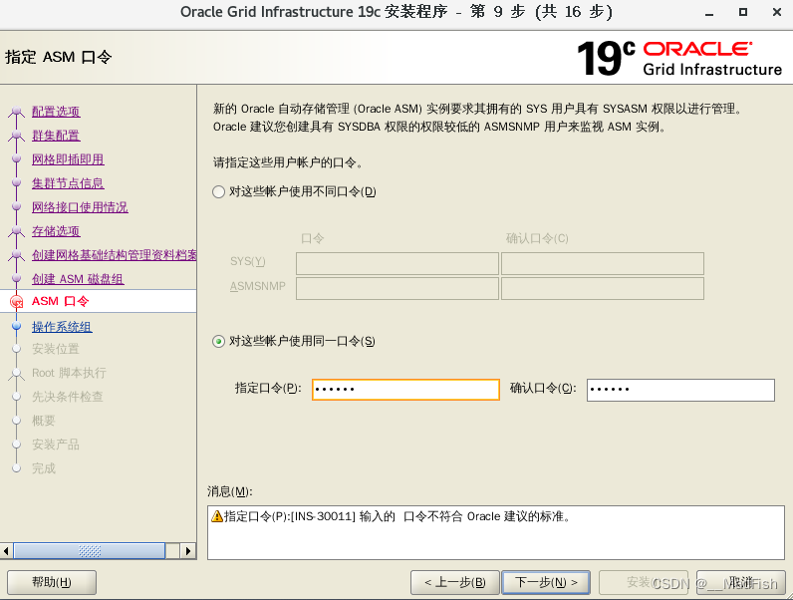Open the 配置选项 step link

tap(56, 112)
